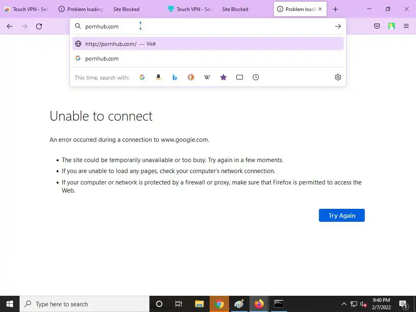The image size is (416, 312).
Task: Open search settings gear icon
Action: pyautogui.click(x=338, y=77)
